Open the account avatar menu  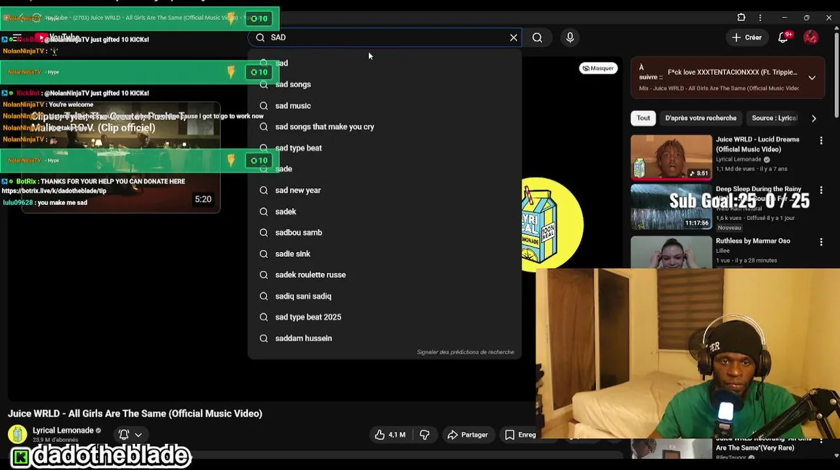(811, 38)
